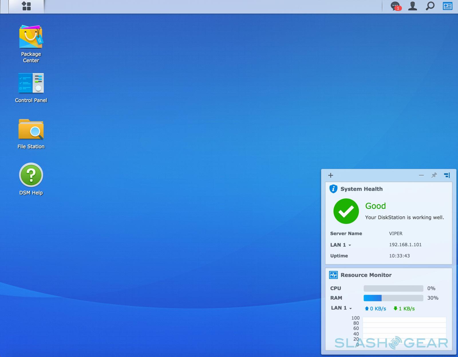The width and height of the screenshot is (458, 357).
Task: Click the green Good status checkmark
Action: coord(346,211)
